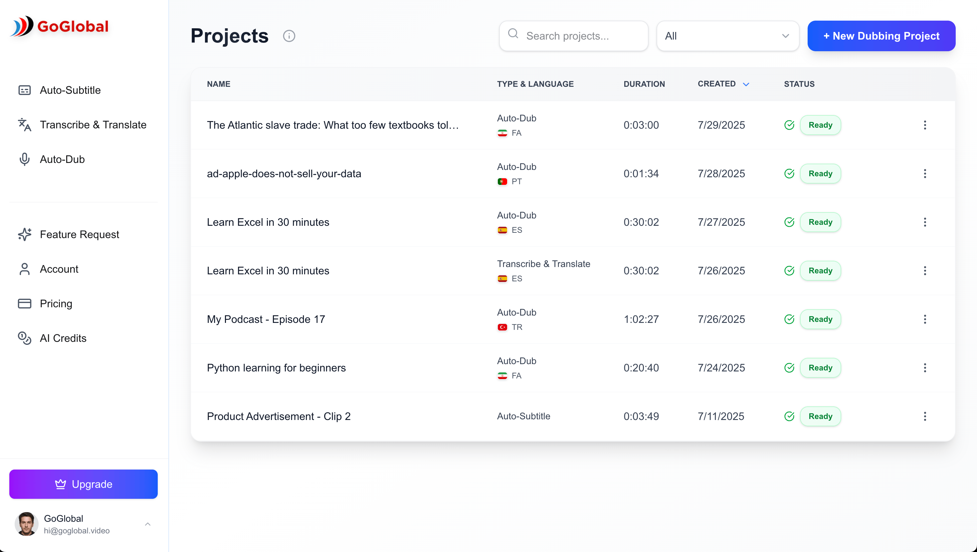Open the three-dot menu for My Podcast - Episode 17
The image size is (977, 552).
925,319
